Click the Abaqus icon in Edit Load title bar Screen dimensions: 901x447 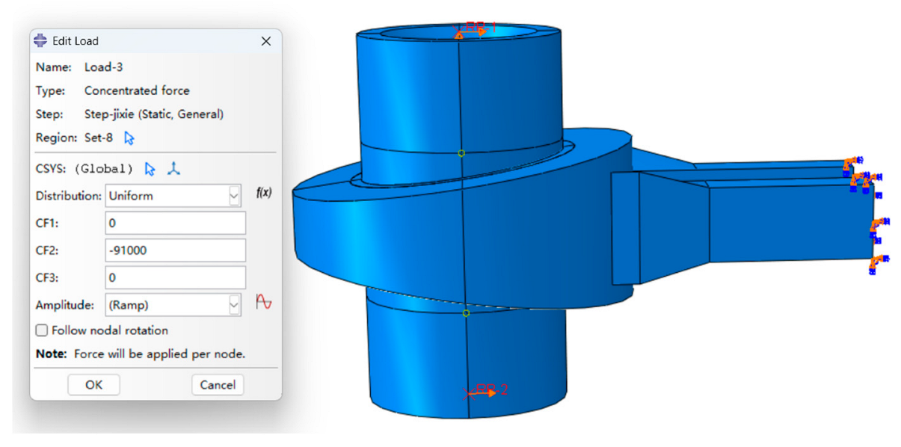point(41,40)
